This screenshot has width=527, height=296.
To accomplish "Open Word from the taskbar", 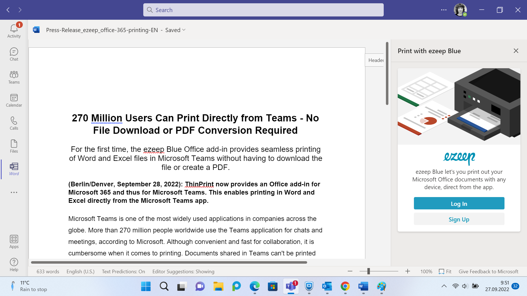I will 363,286.
